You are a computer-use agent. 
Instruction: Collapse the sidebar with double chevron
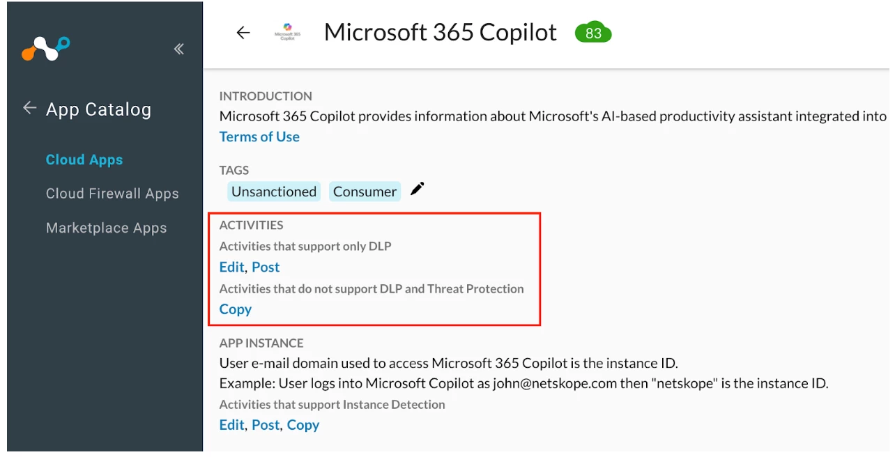click(x=179, y=49)
